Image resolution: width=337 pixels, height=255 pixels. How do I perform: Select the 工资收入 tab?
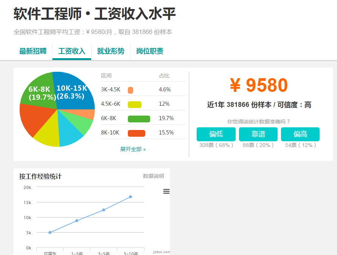[72, 51]
